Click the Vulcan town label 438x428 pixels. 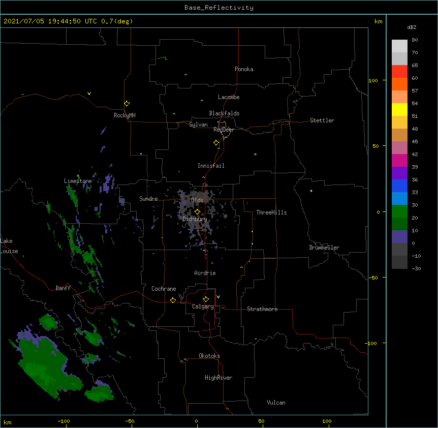(x=276, y=403)
